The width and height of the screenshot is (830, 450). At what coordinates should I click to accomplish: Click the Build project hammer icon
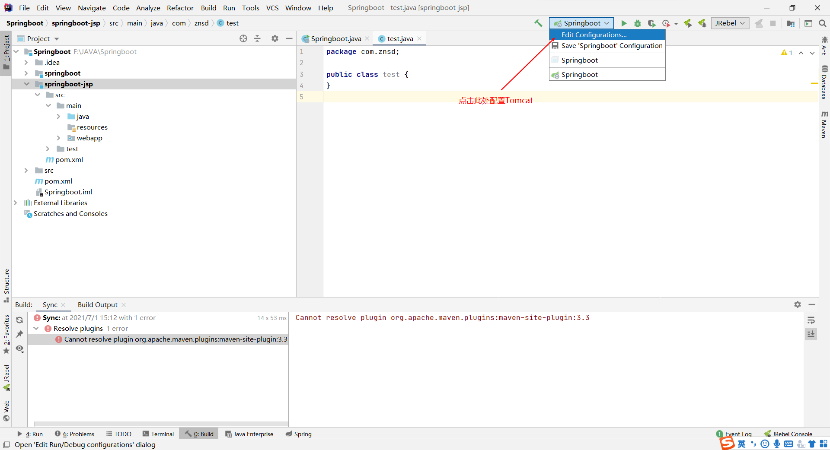point(538,23)
